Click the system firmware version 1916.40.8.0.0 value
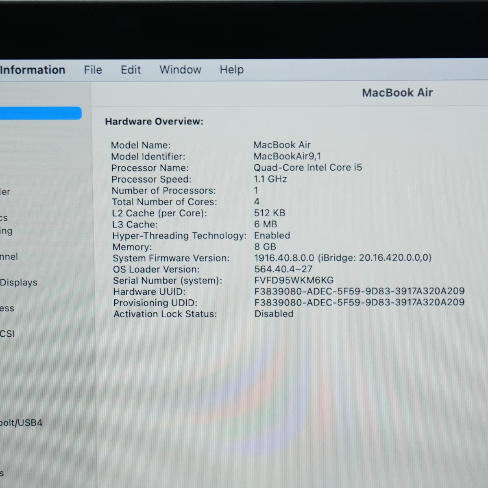Viewport: 488px width, 488px height. click(x=343, y=258)
